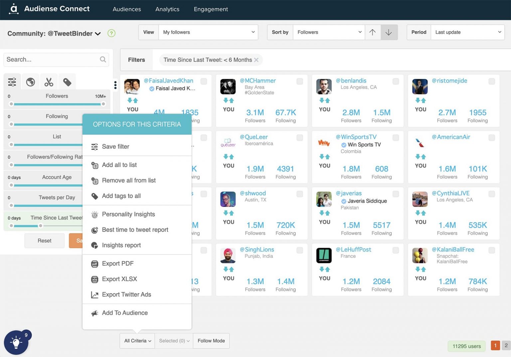Viewport: 511px width, 357px height.
Task: Click the Followers slider maximum handle
Action: pos(103,104)
